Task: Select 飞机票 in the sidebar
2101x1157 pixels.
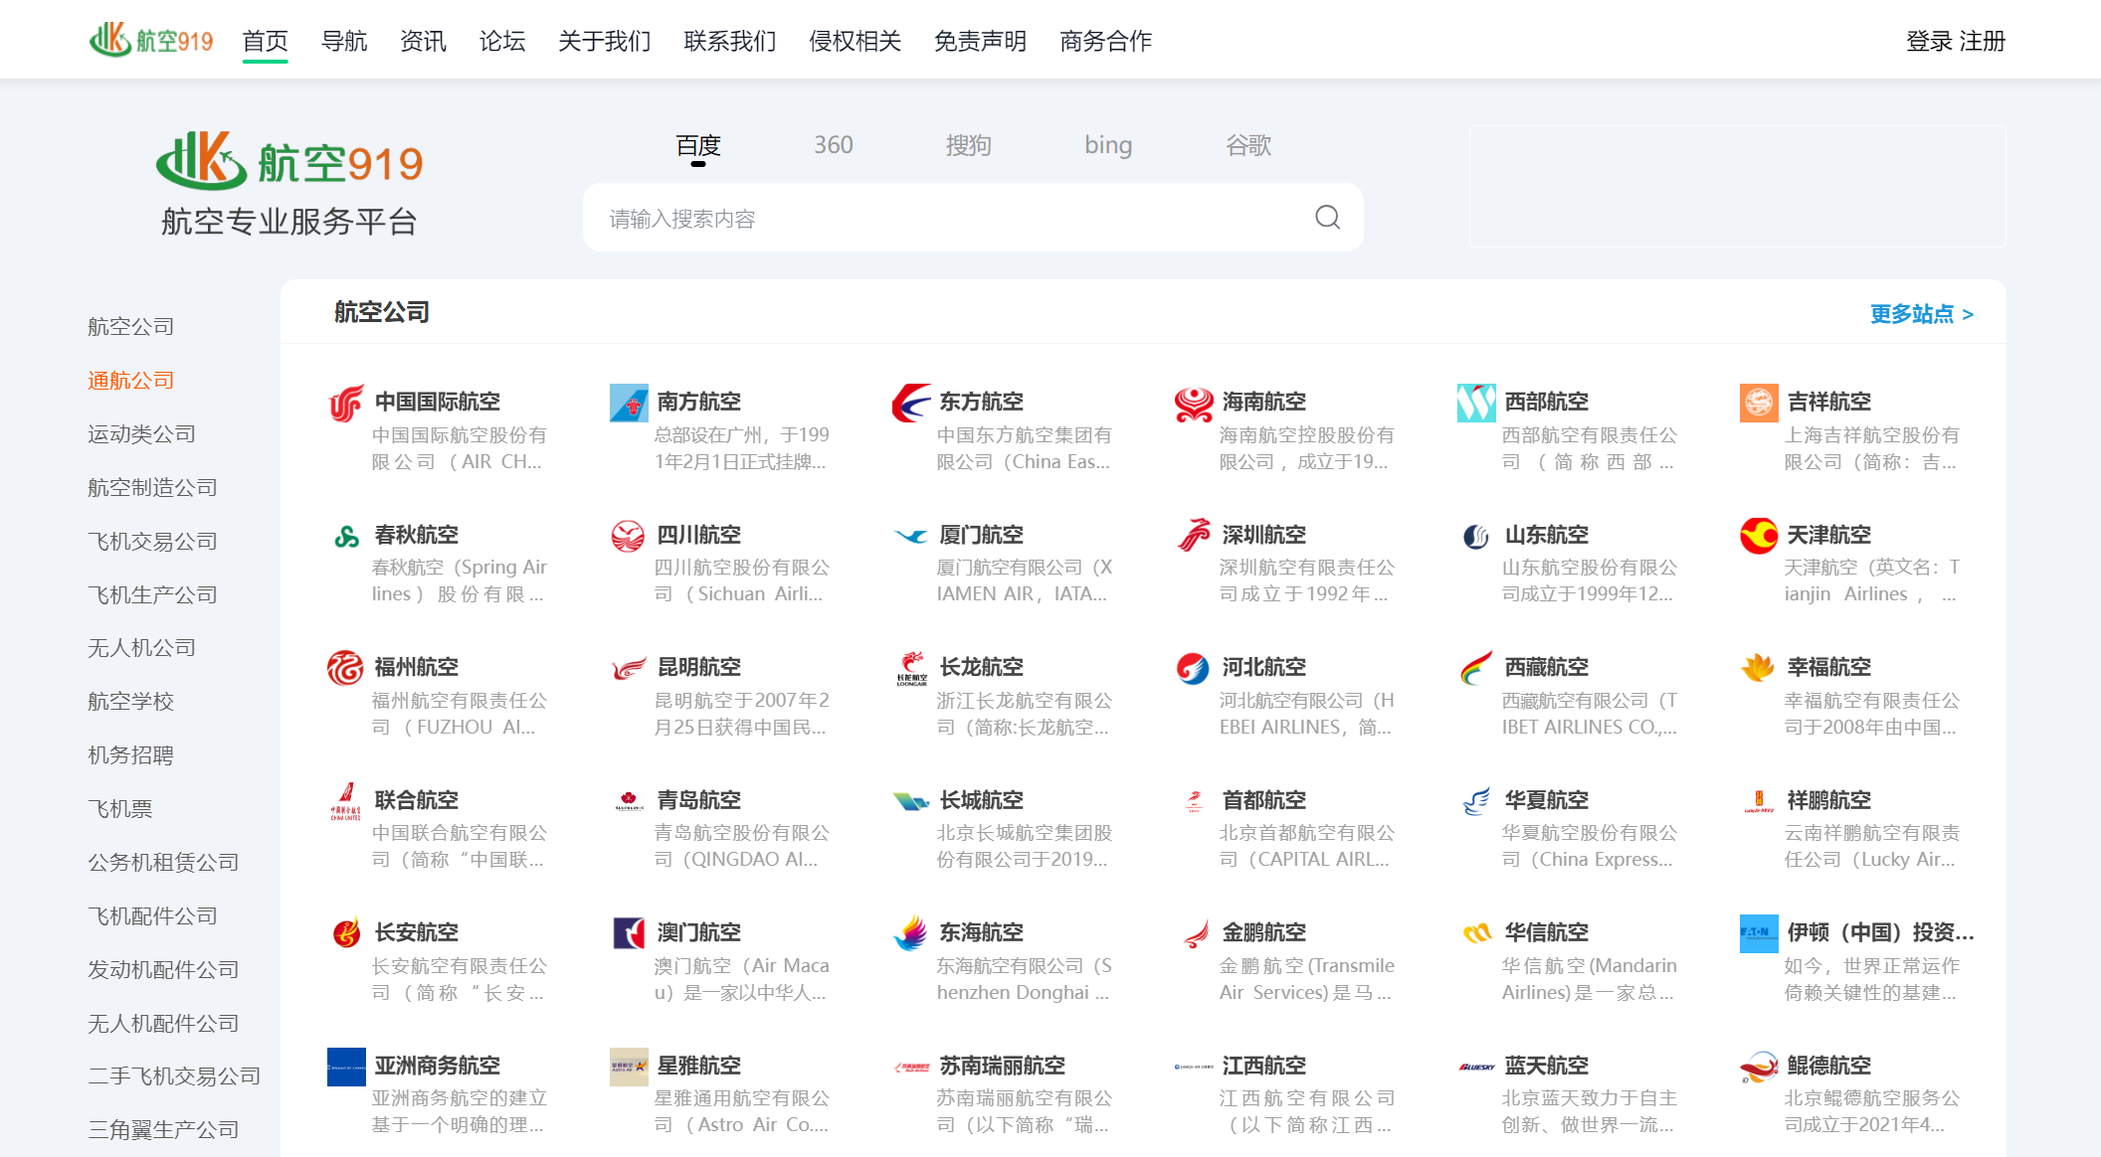Action: click(x=120, y=809)
